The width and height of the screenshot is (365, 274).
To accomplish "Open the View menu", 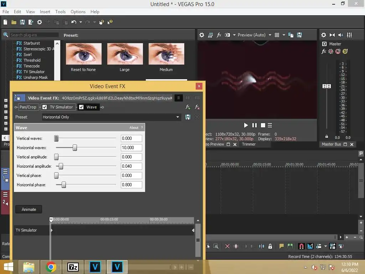I will pyautogui.click(x=30, y=12).
